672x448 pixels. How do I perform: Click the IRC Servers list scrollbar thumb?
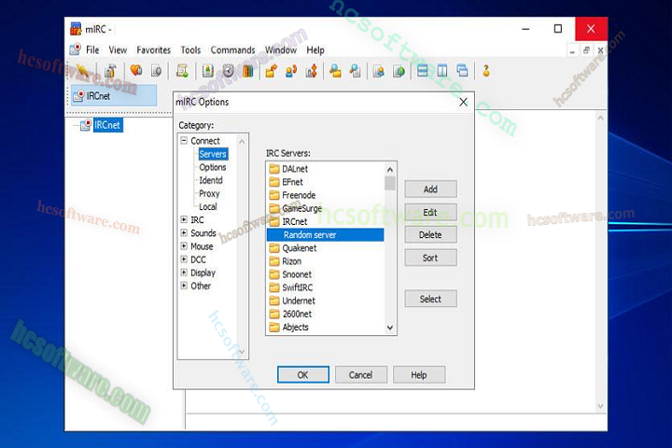[x=390, y=183]
